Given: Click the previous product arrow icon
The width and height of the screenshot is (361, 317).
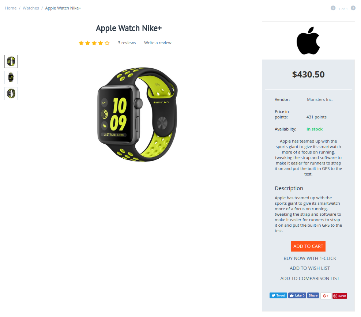Looking at the screenshot, I should pyautogui.click(x=333, y=8).
